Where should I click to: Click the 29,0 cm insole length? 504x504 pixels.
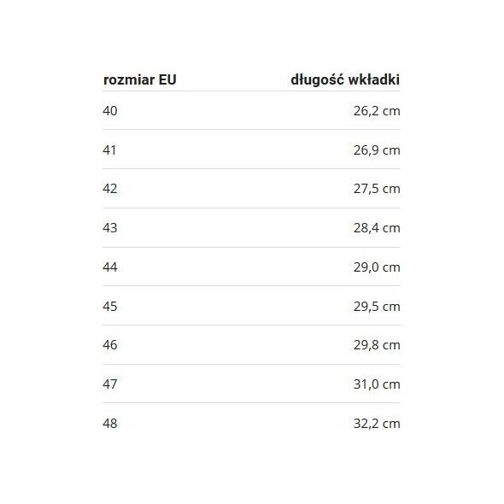[377, 267]
